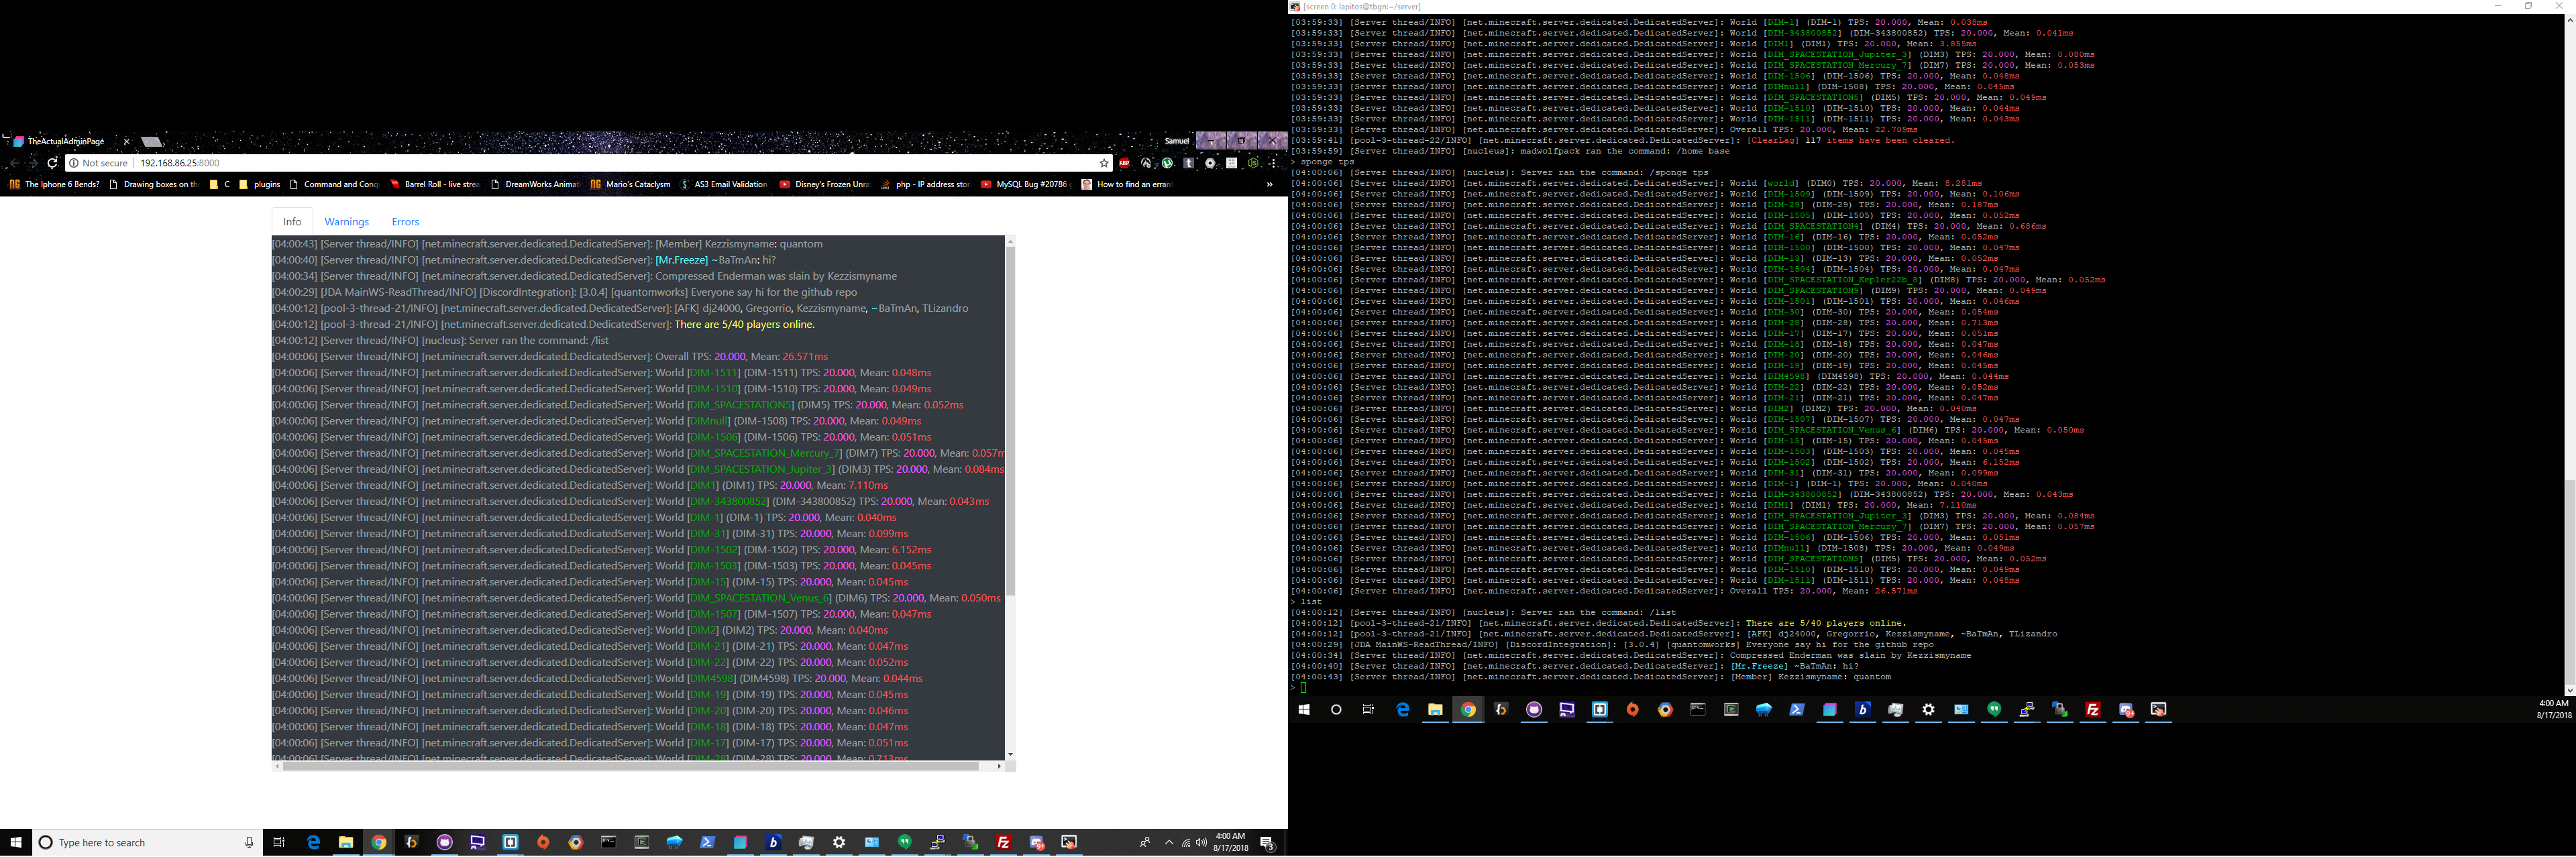Open Chrome's three-dot menu
The height and width of the screenshot is (857, 2576).
1274,163
